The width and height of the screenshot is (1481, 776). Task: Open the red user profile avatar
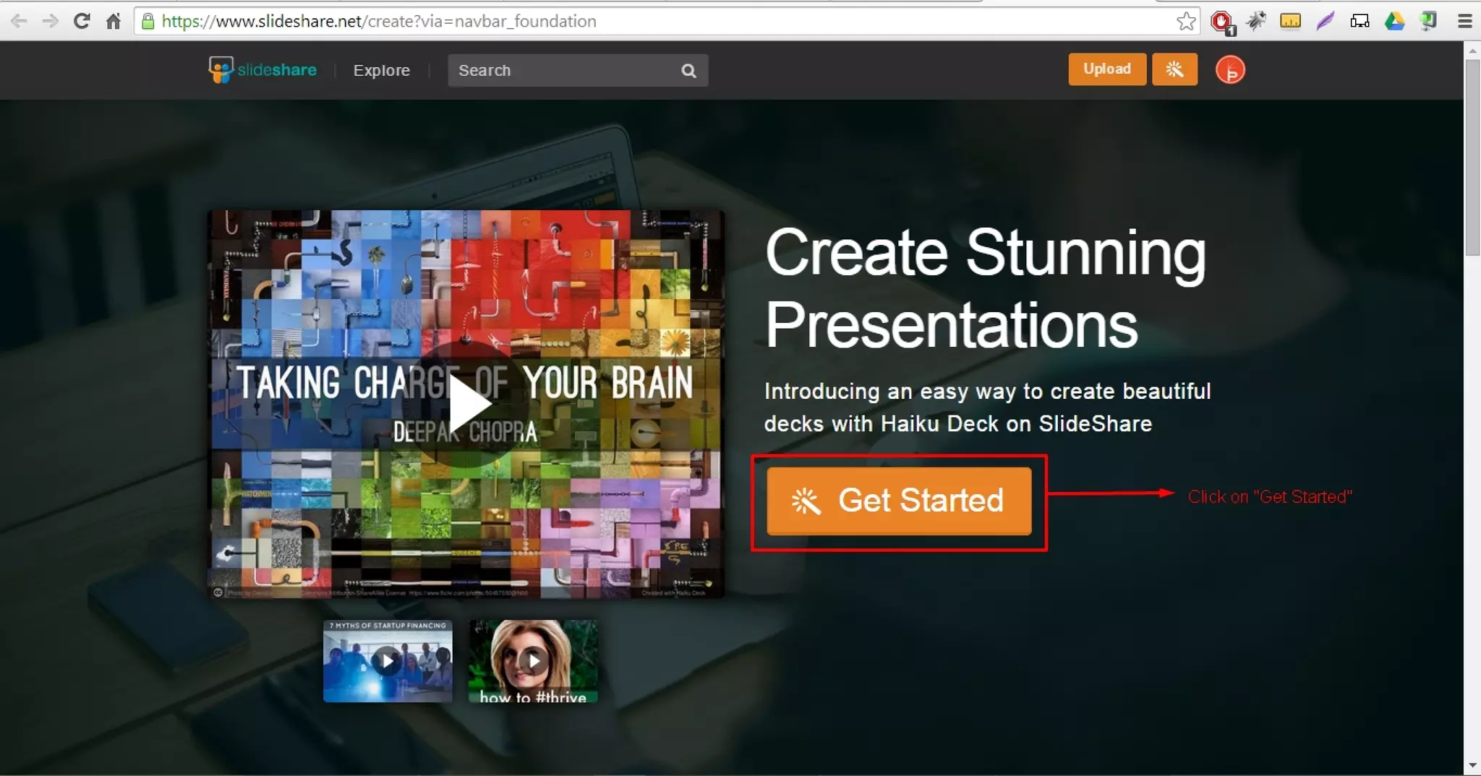[x=1230, y=70]
